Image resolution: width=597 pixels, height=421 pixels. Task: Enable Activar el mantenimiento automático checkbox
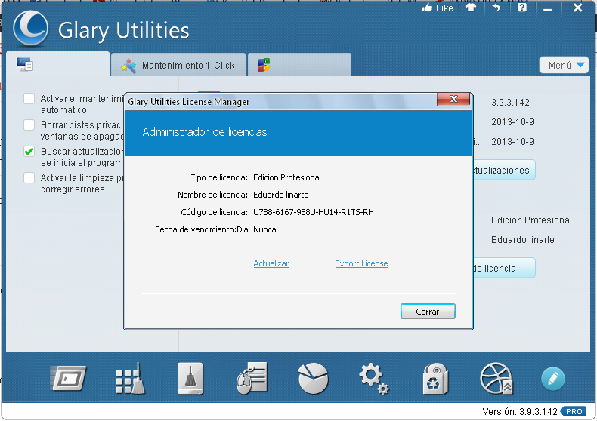29,98
